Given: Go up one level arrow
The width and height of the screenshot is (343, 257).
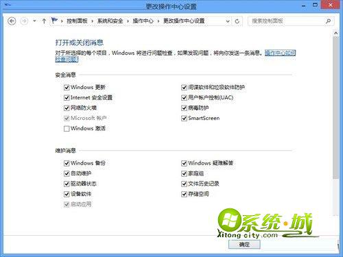Looking at the screenshot, I should 44,21.
